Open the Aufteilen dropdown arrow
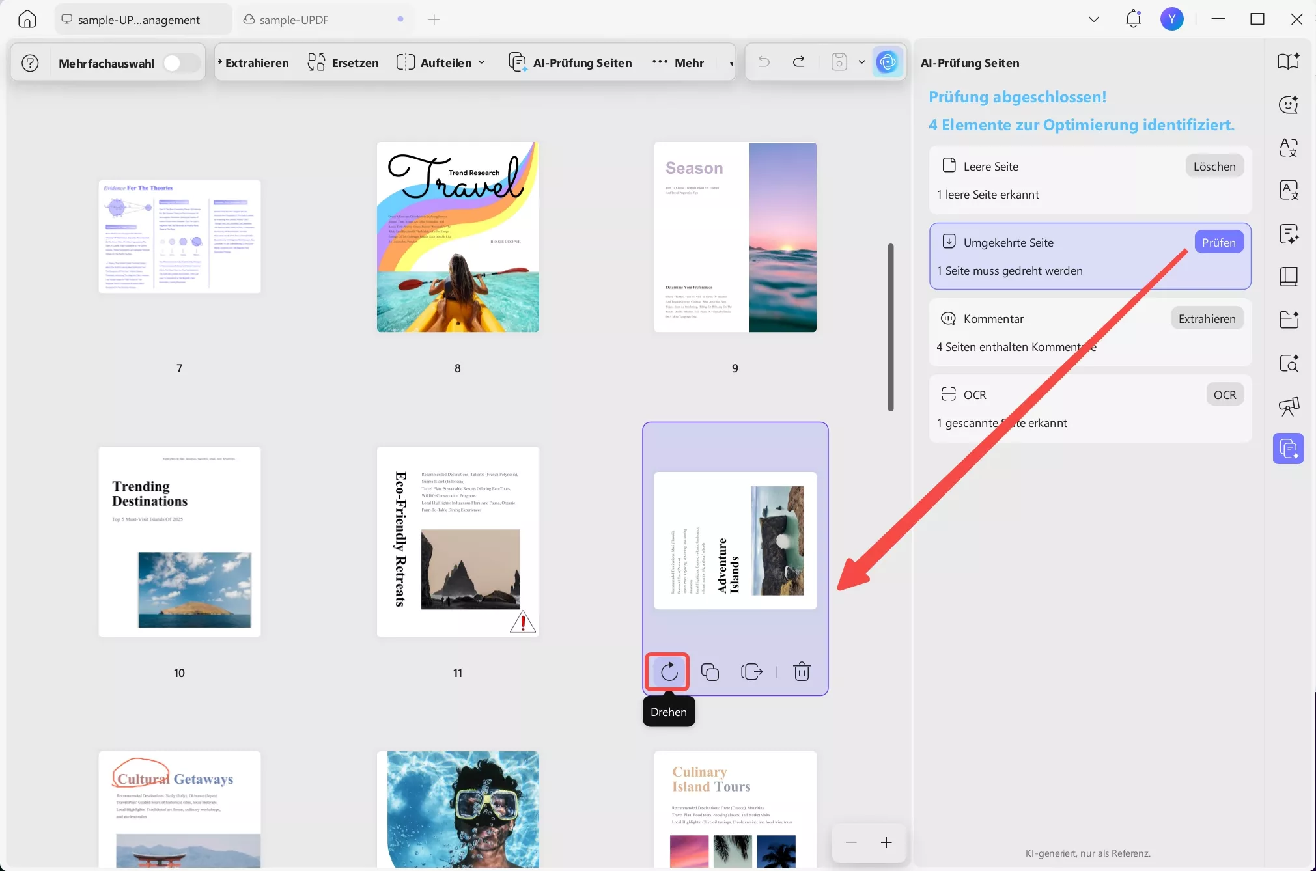Screen dimensions: 1316x871 pos(483,62)
